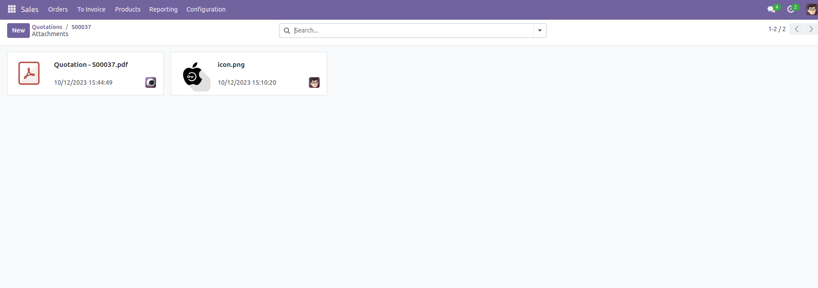818x288 pixels.
Task: Select the Quotation - S00037.pdf file name
Action: click(x=91, y=65)
